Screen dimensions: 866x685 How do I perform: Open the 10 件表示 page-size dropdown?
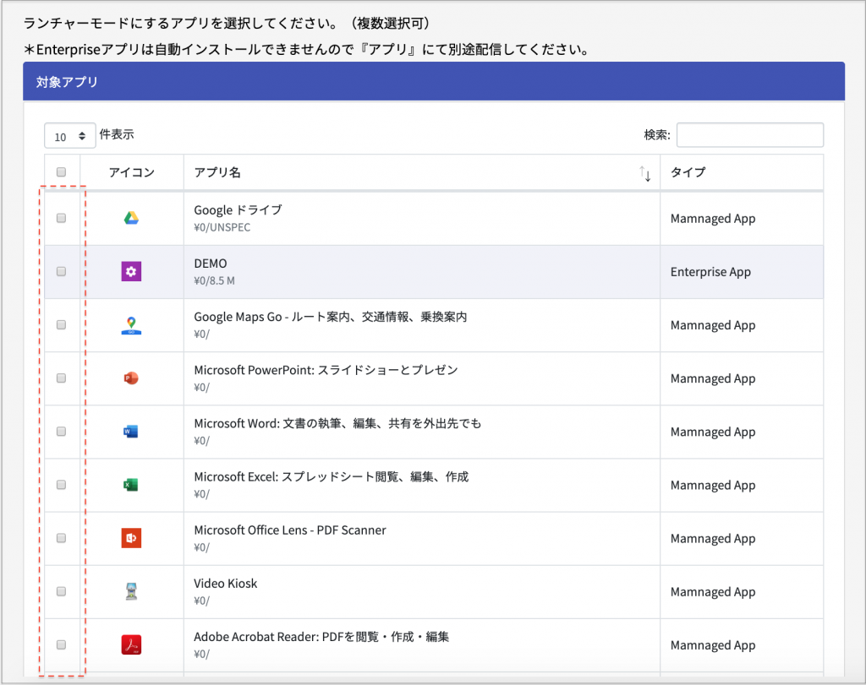[70, 136]
